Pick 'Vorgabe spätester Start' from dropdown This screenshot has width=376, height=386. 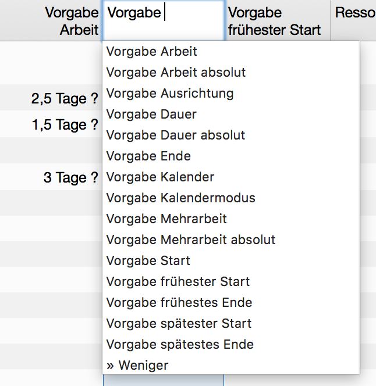(x=179, y=324)
